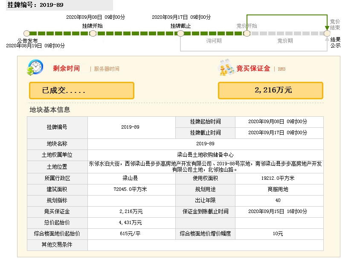The width and height of the screenshot is (357, 259).
Task: Click the 综合楼面地价起始价 label cell
Action: click(x=57, y=234)
